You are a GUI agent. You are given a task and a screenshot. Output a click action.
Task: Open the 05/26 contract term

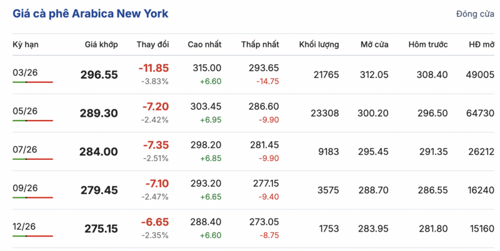25,111
